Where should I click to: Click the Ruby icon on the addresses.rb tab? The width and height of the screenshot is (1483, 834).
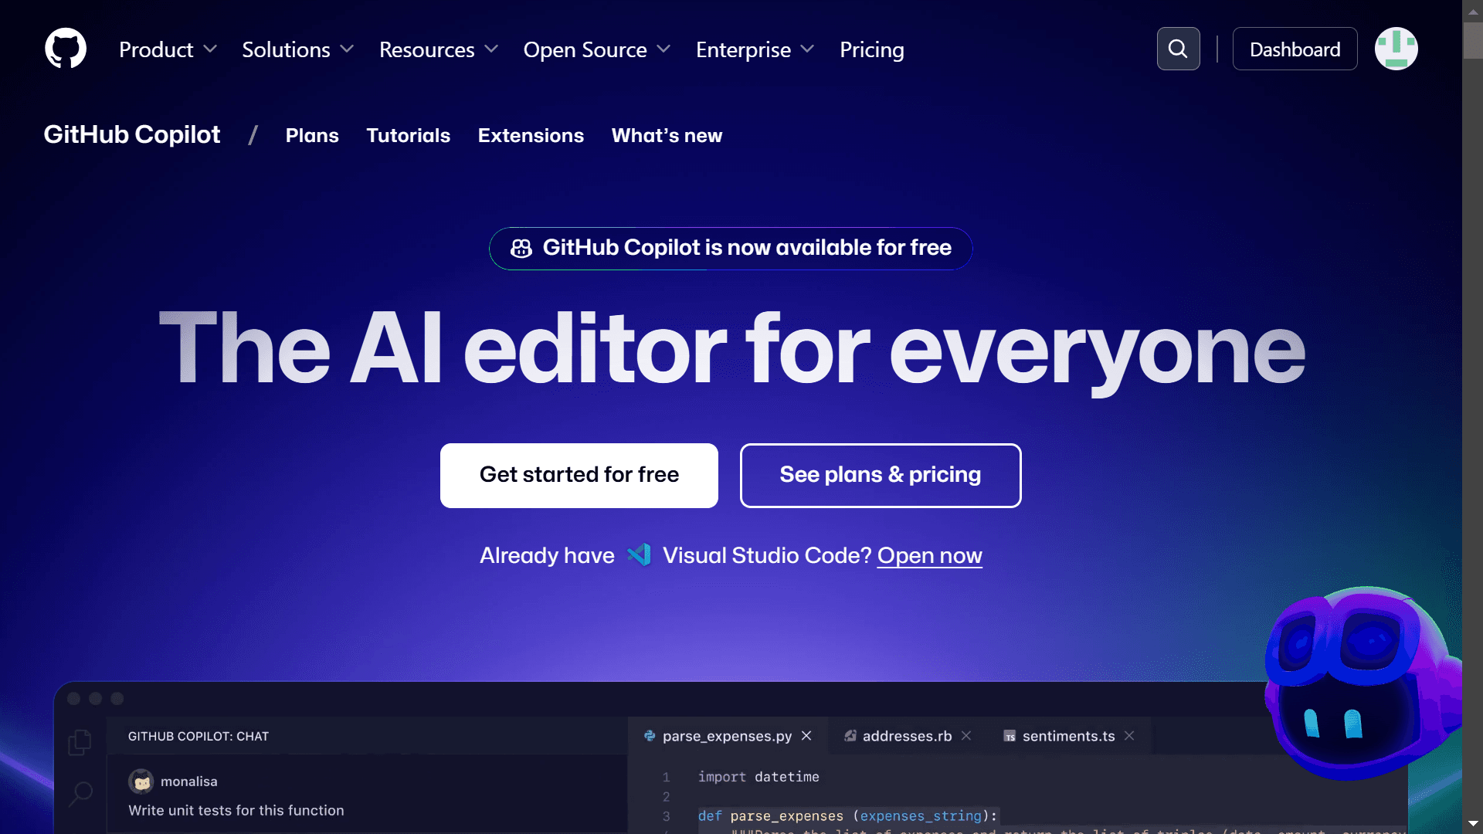point(850,736)
